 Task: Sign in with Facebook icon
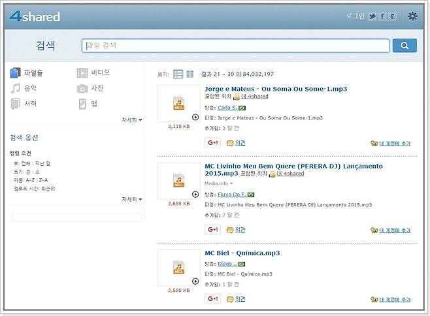click(x=382, y=16)
